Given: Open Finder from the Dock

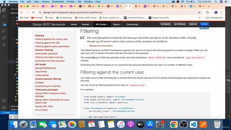Looking at the screenshot, I should tap(14, 125).
